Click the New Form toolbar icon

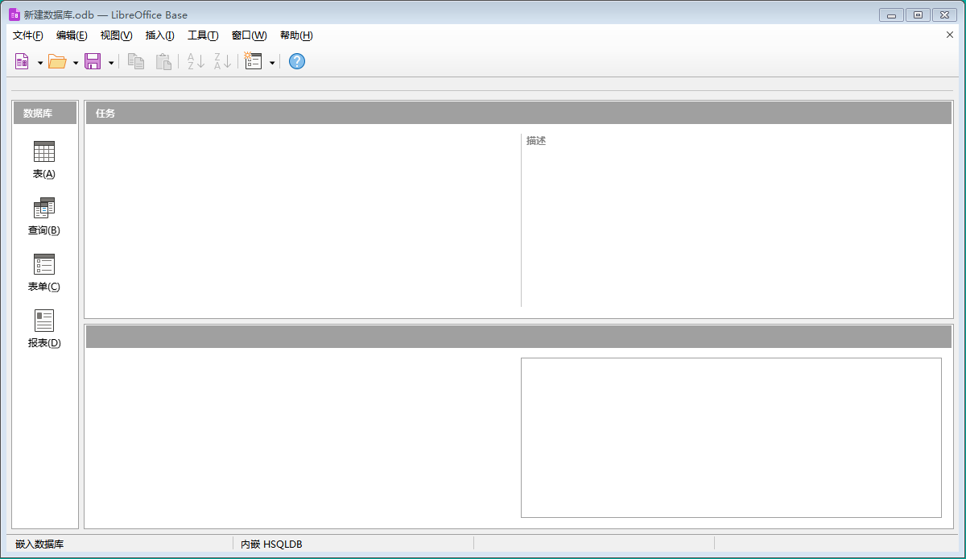(x=254, y=61)
